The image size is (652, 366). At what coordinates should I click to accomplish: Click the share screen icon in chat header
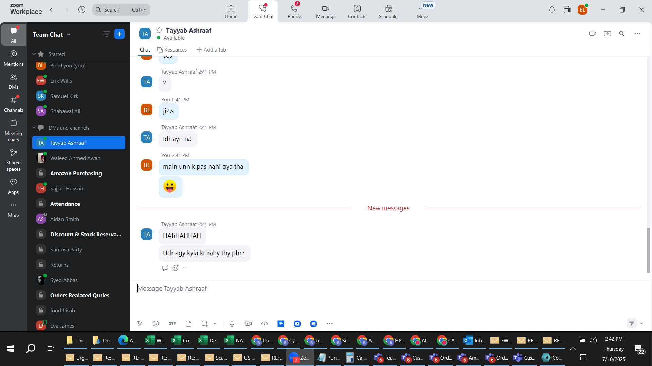click(x=608, y=34)
